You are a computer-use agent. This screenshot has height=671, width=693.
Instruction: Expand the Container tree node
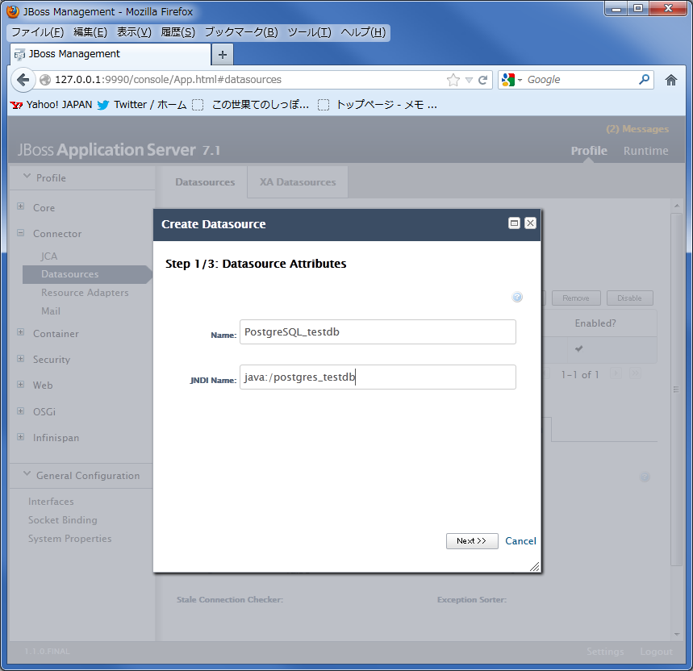(x=20, y=332)
